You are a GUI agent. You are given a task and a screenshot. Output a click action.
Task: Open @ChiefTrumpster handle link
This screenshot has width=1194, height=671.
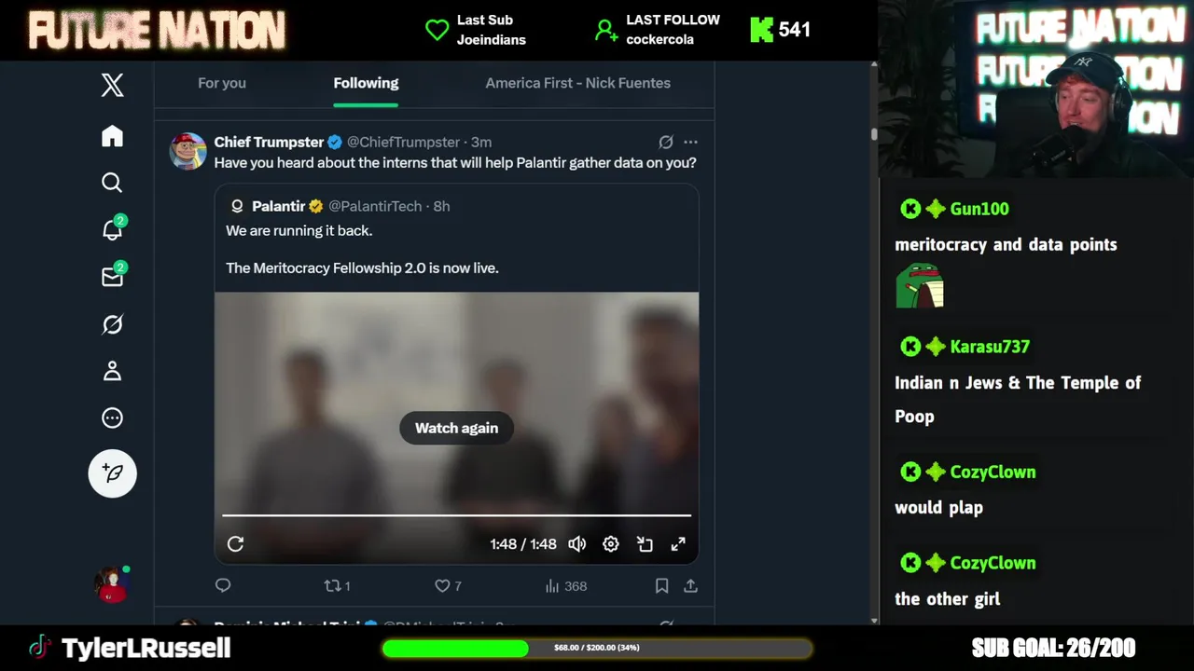click(403, 142)
